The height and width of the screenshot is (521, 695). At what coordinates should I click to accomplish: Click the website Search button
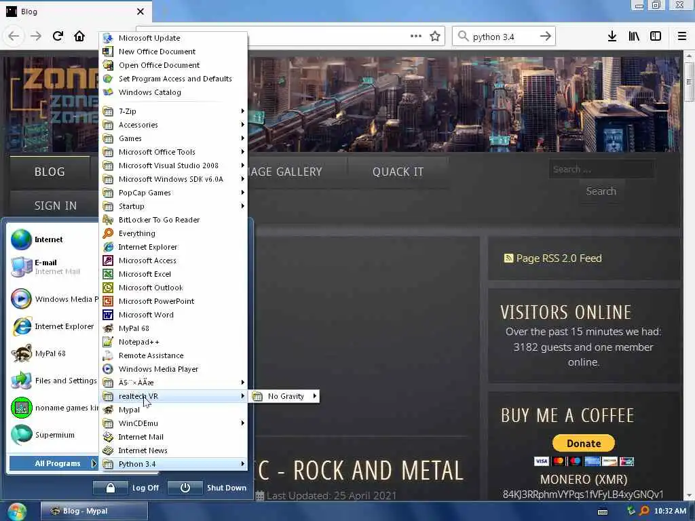click(601, 191)
